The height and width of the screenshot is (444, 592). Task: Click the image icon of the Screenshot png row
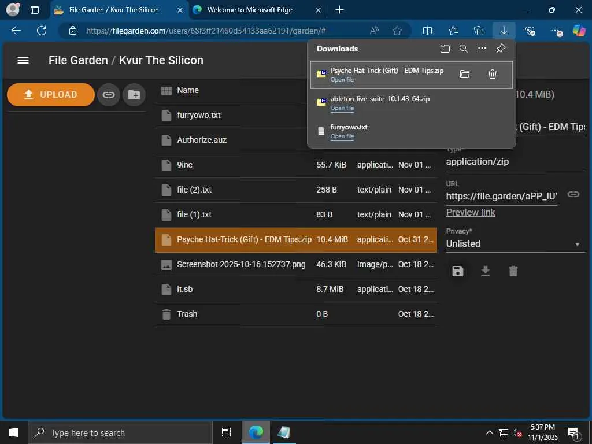click(x=166, y=265)
